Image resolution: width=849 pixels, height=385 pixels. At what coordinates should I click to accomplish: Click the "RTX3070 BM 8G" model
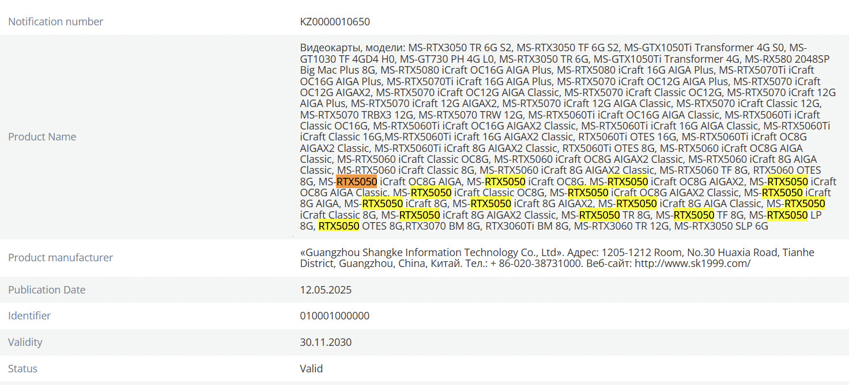[443, 226]
